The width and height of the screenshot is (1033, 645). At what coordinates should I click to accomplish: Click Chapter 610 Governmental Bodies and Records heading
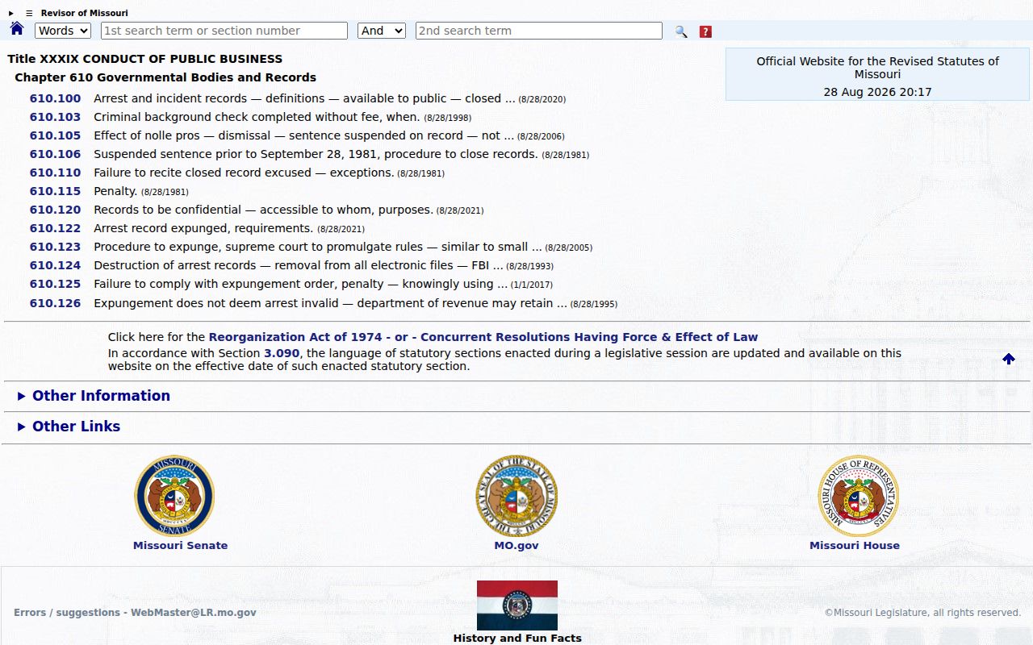[165, 77]
